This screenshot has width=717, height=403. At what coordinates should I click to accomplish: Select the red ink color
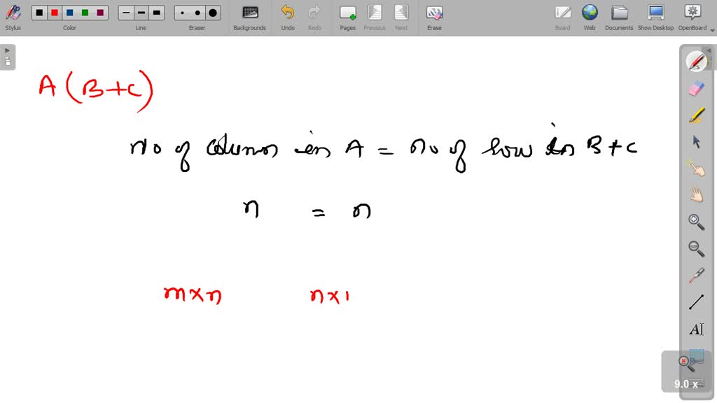click(x=55, y=12)
